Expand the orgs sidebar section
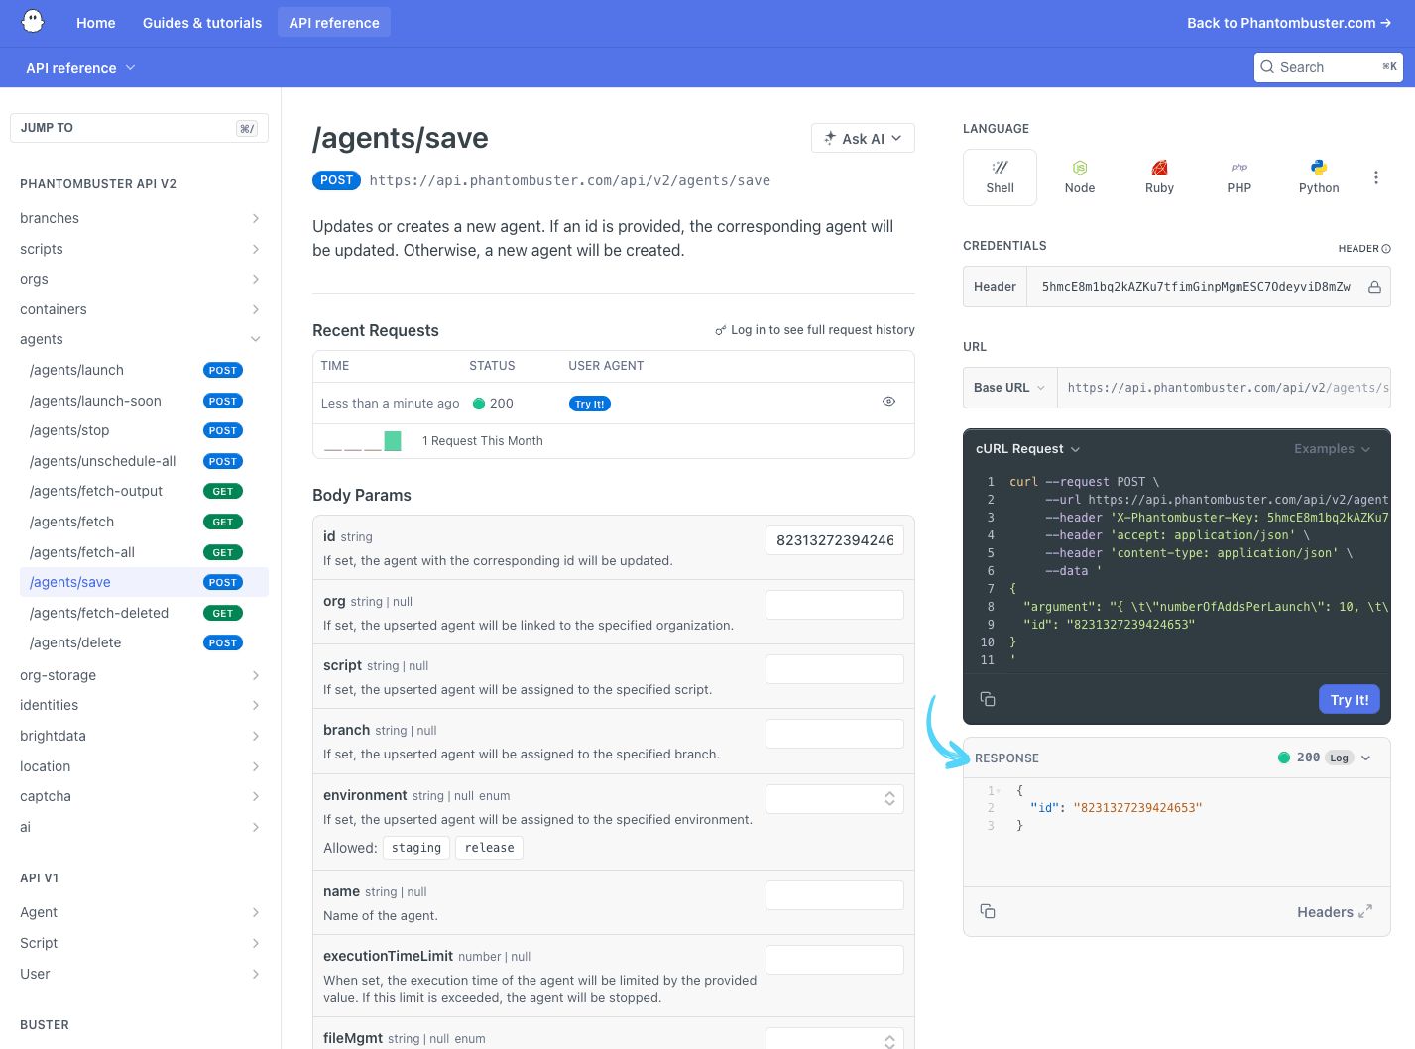The image size is (1415, 1049). point(255,279)
